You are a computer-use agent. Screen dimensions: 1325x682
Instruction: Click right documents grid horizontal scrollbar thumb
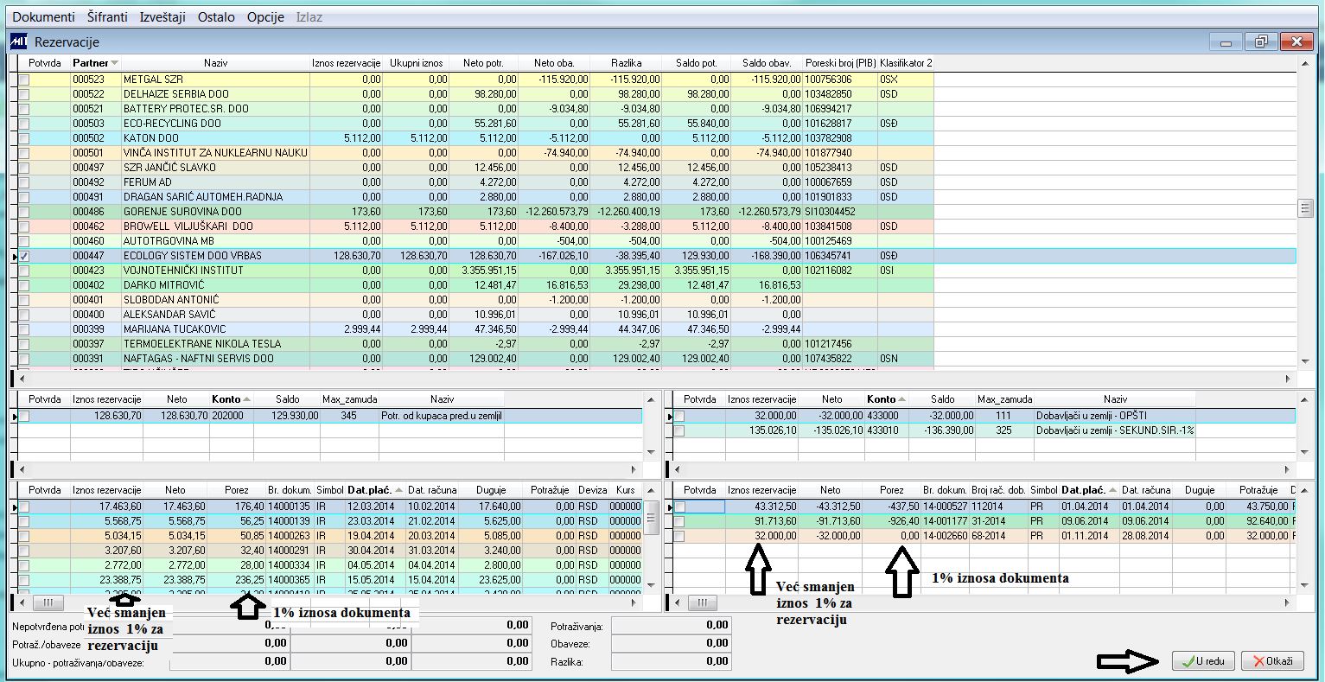pyautogui.click(x=701, y=602)
